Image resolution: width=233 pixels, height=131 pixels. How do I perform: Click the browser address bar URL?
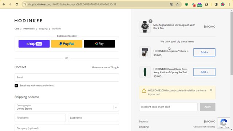72,4
